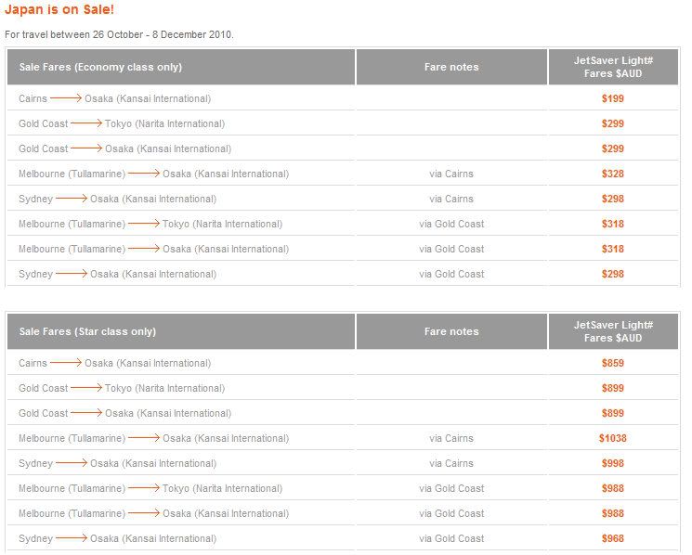Select Economy $298 Sydney to Osaka via Cairns
Image resolution: width=692 pixels, height=555 pixels.
(612, 200)
